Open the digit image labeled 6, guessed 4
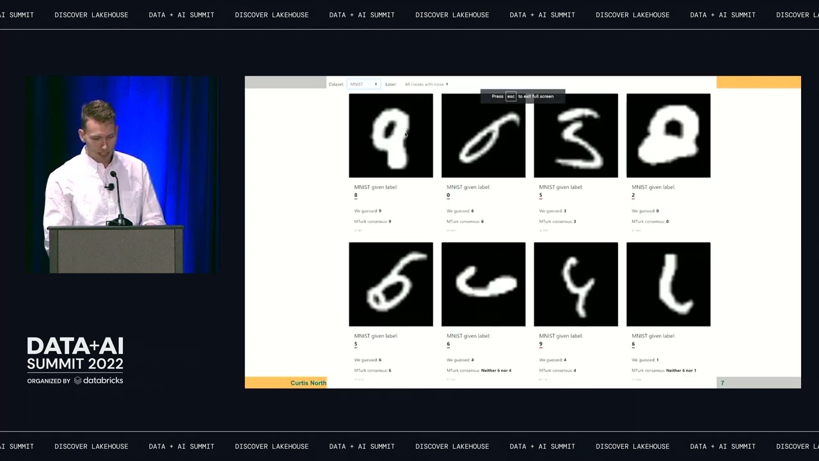Viewport: 819px width, 461px height. (x=483, y=284)
